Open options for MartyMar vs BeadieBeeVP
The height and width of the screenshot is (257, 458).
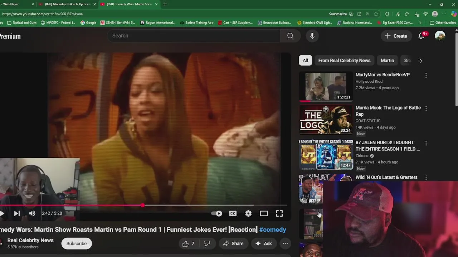pyautogui.click(x=426, y=75)
